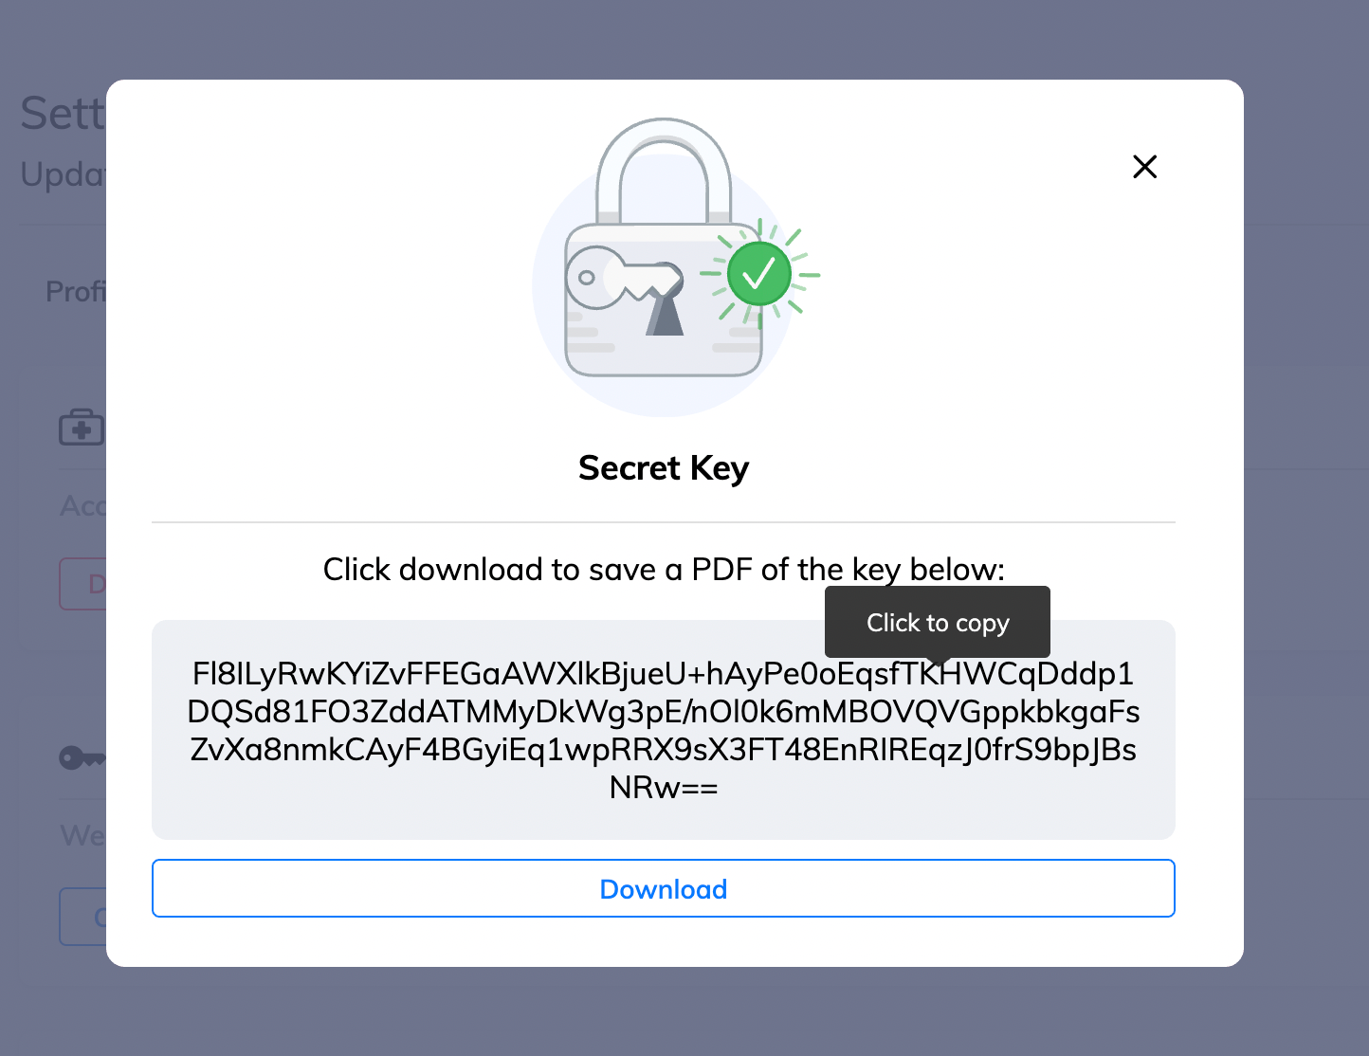Click the green checkmark badge on the lock
Image resolution: width=1369 pixels, height=1056 pixels.
coord(758,273)
